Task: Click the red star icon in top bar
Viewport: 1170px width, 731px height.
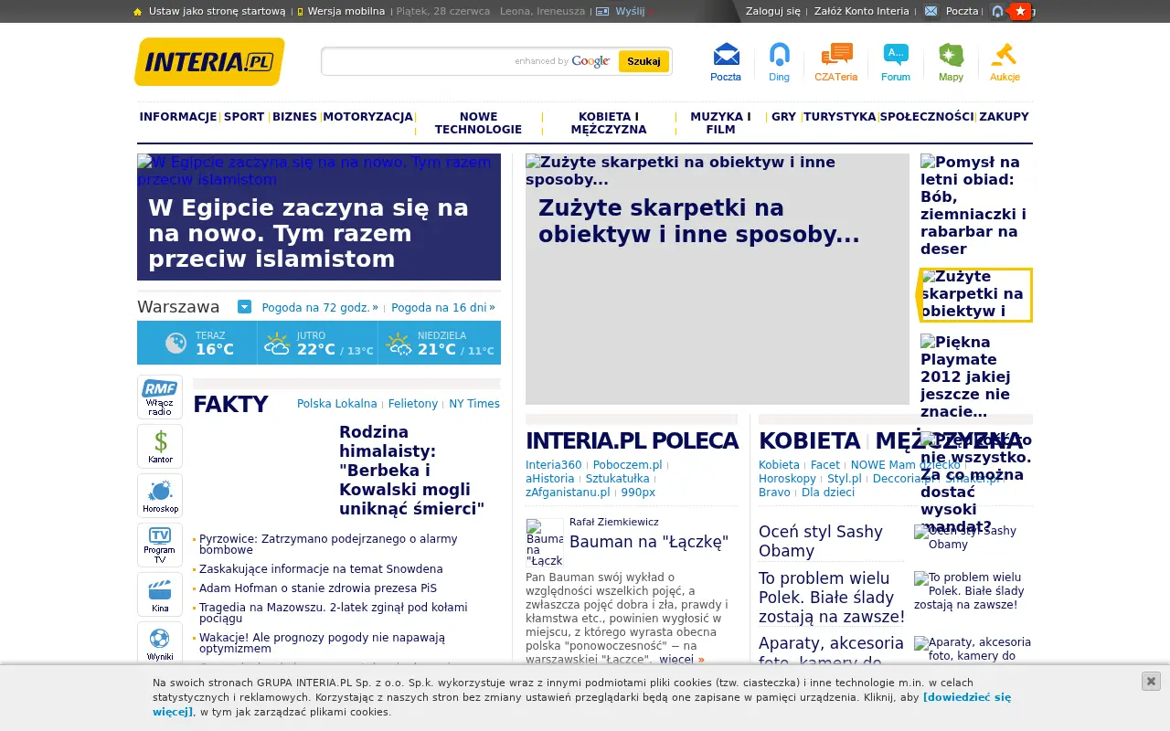Action: pos(1020,11)
